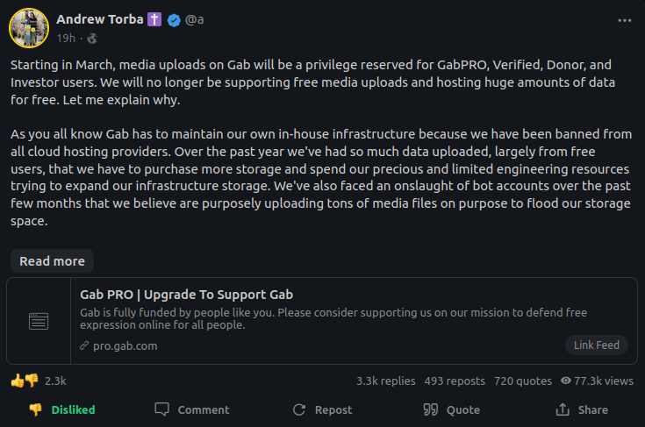Open the pro.gab.com URL link
The image size is (645, 427).
click(118, 346)
